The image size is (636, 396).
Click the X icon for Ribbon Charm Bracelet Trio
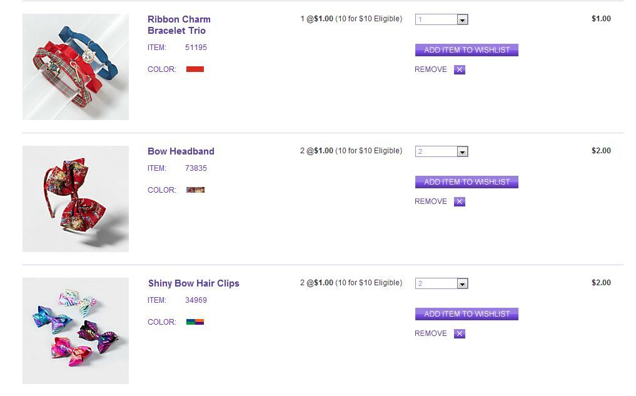[460, 69]
